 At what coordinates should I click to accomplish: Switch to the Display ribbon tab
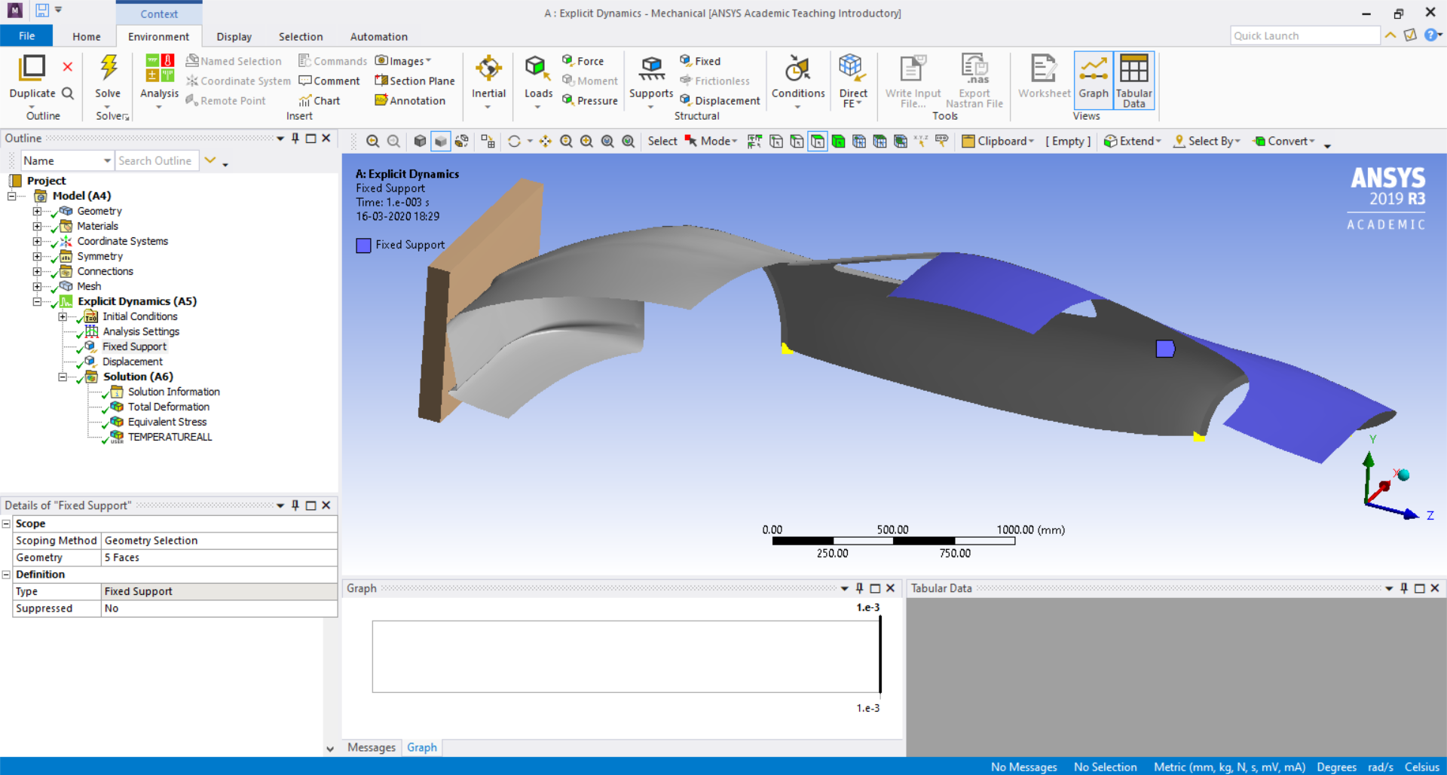click(234, 36)
